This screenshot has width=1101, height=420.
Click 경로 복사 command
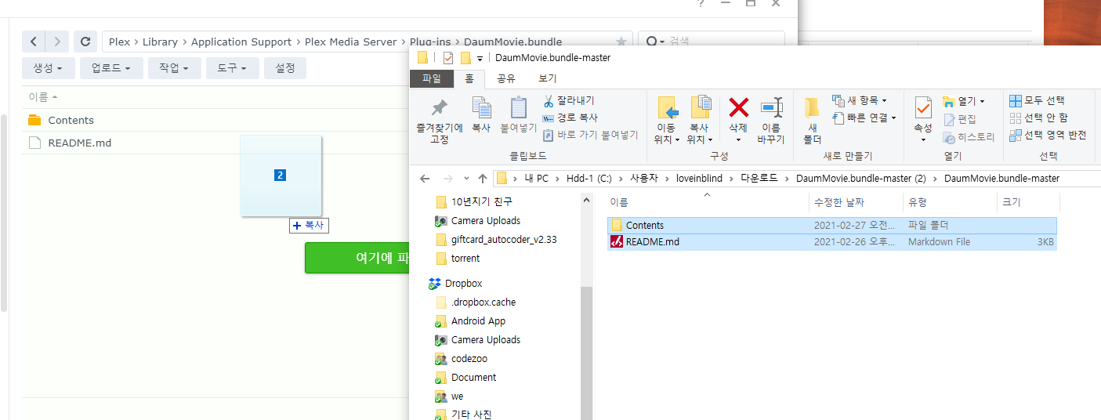[570, 118]
